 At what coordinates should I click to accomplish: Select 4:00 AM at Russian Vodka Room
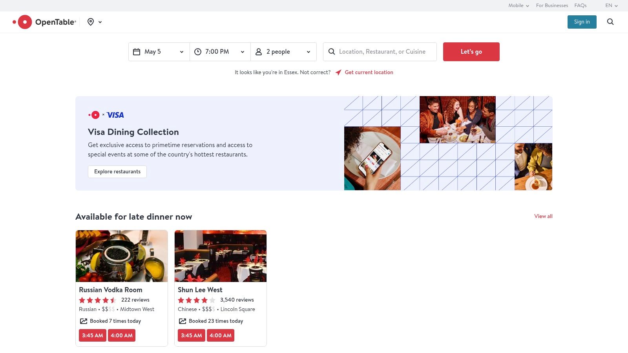122,335
